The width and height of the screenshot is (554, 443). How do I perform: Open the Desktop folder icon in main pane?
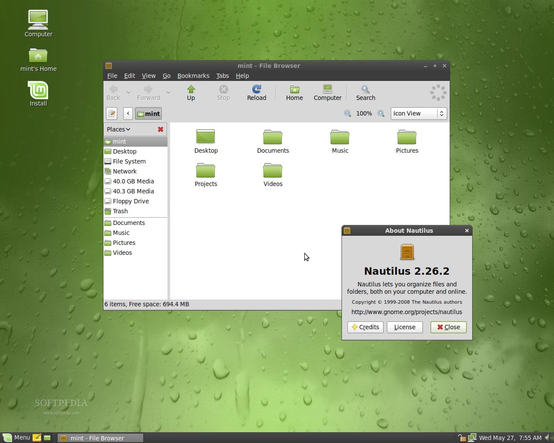206,141
